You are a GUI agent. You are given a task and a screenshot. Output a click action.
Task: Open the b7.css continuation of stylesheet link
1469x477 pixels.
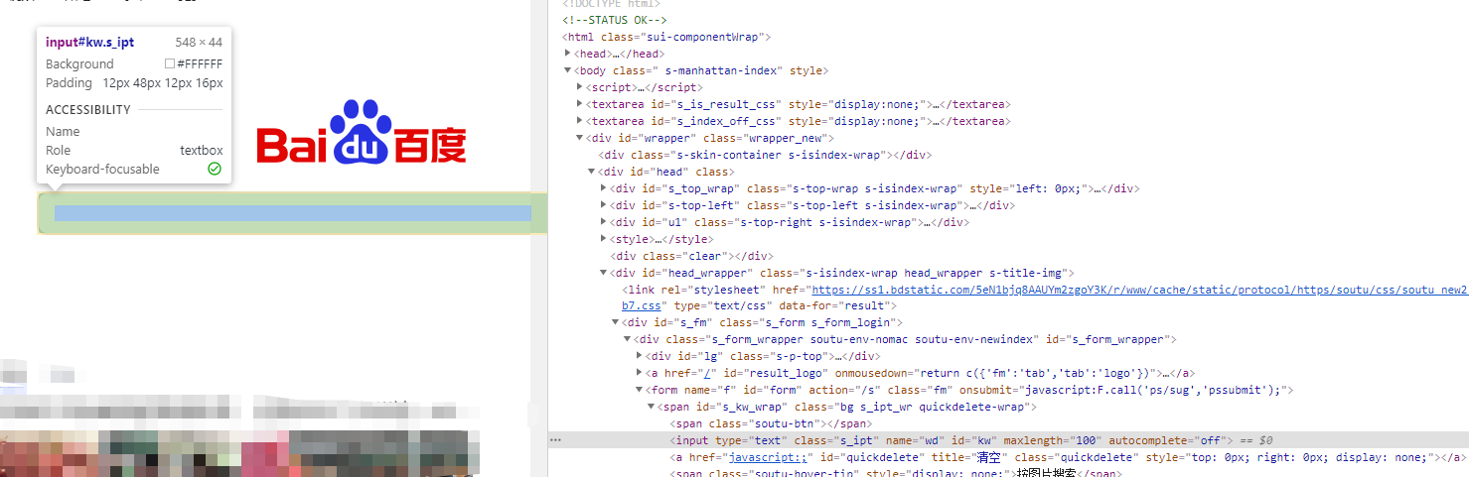coord(639,306)
